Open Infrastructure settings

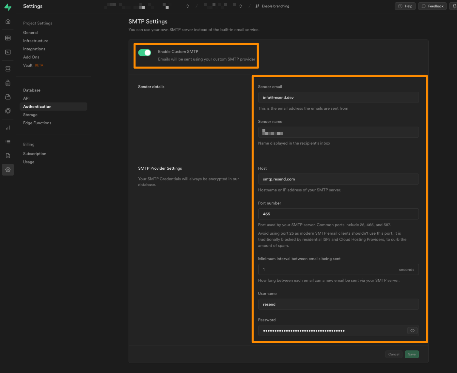click(x=36, y=41)
